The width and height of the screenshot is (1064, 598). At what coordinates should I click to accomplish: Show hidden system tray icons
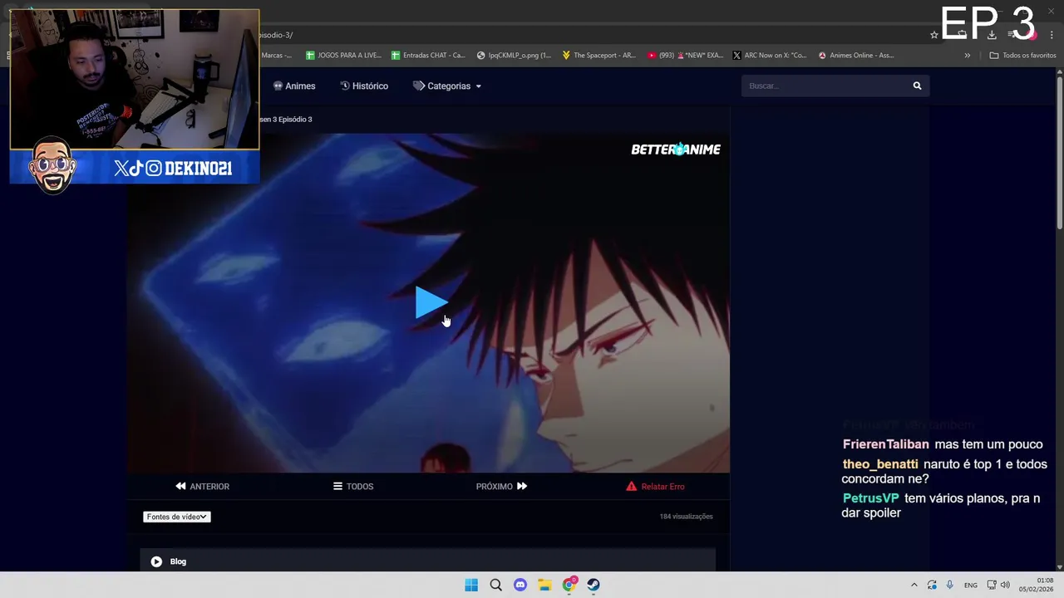click(914, 585)
